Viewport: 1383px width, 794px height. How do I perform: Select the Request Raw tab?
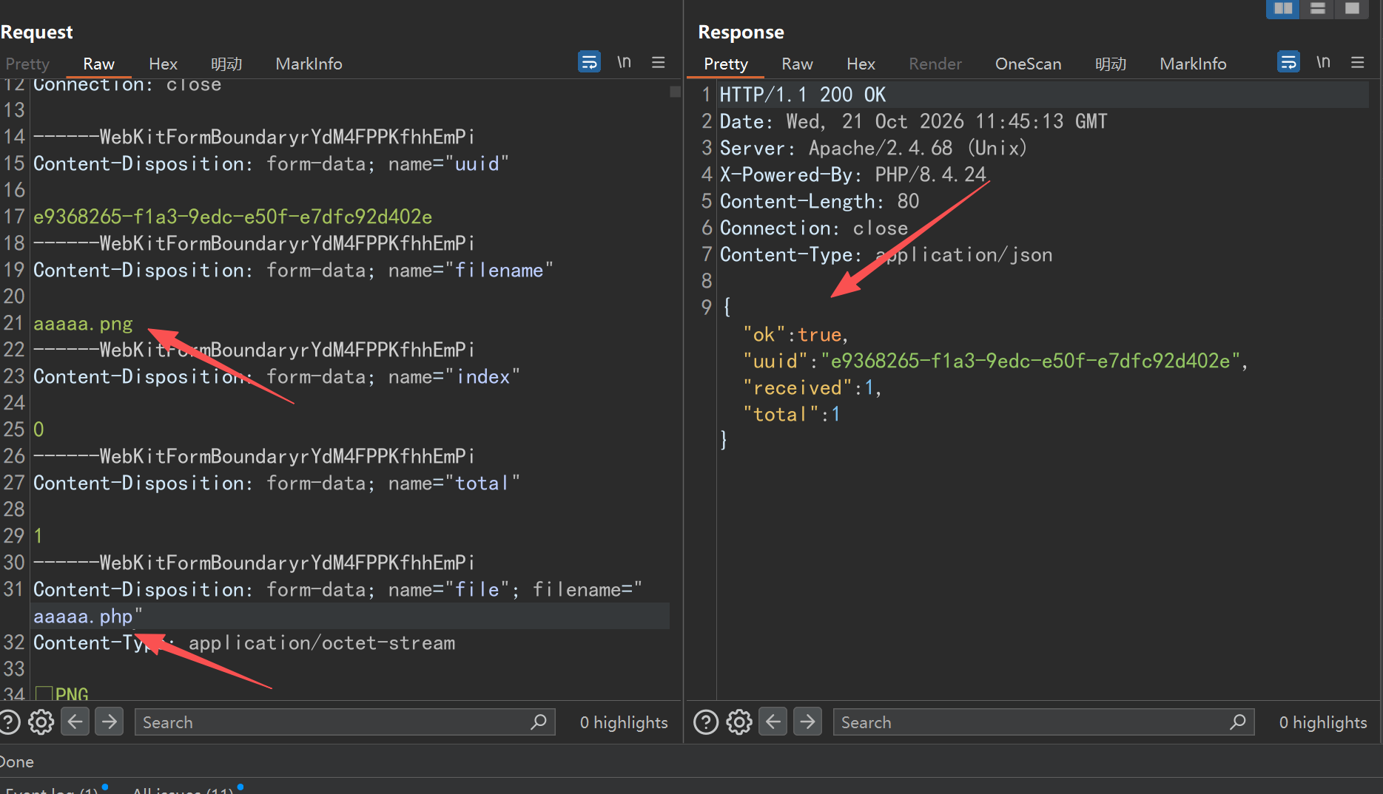[98, 64]
